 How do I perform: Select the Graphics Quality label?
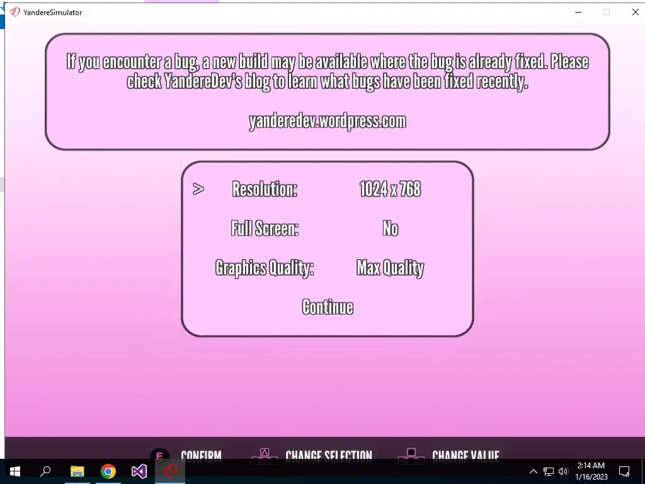pos(265,268)
